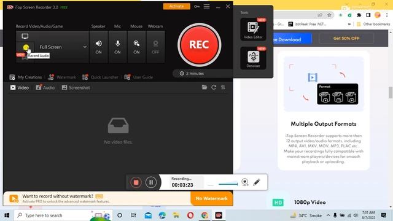This screenshot has height=221, width=393.
Task: Share the page using browser share icon
Action: (x=320, y=15)
